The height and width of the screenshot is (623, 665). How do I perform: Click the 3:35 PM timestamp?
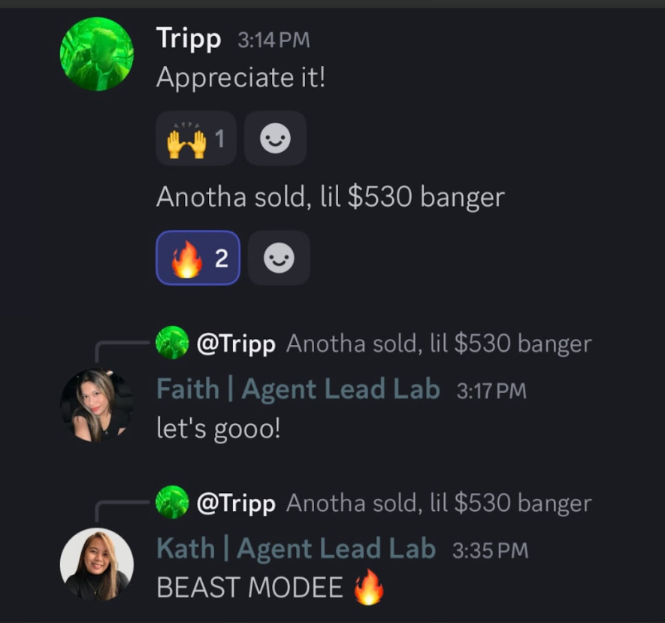[490, 550]
